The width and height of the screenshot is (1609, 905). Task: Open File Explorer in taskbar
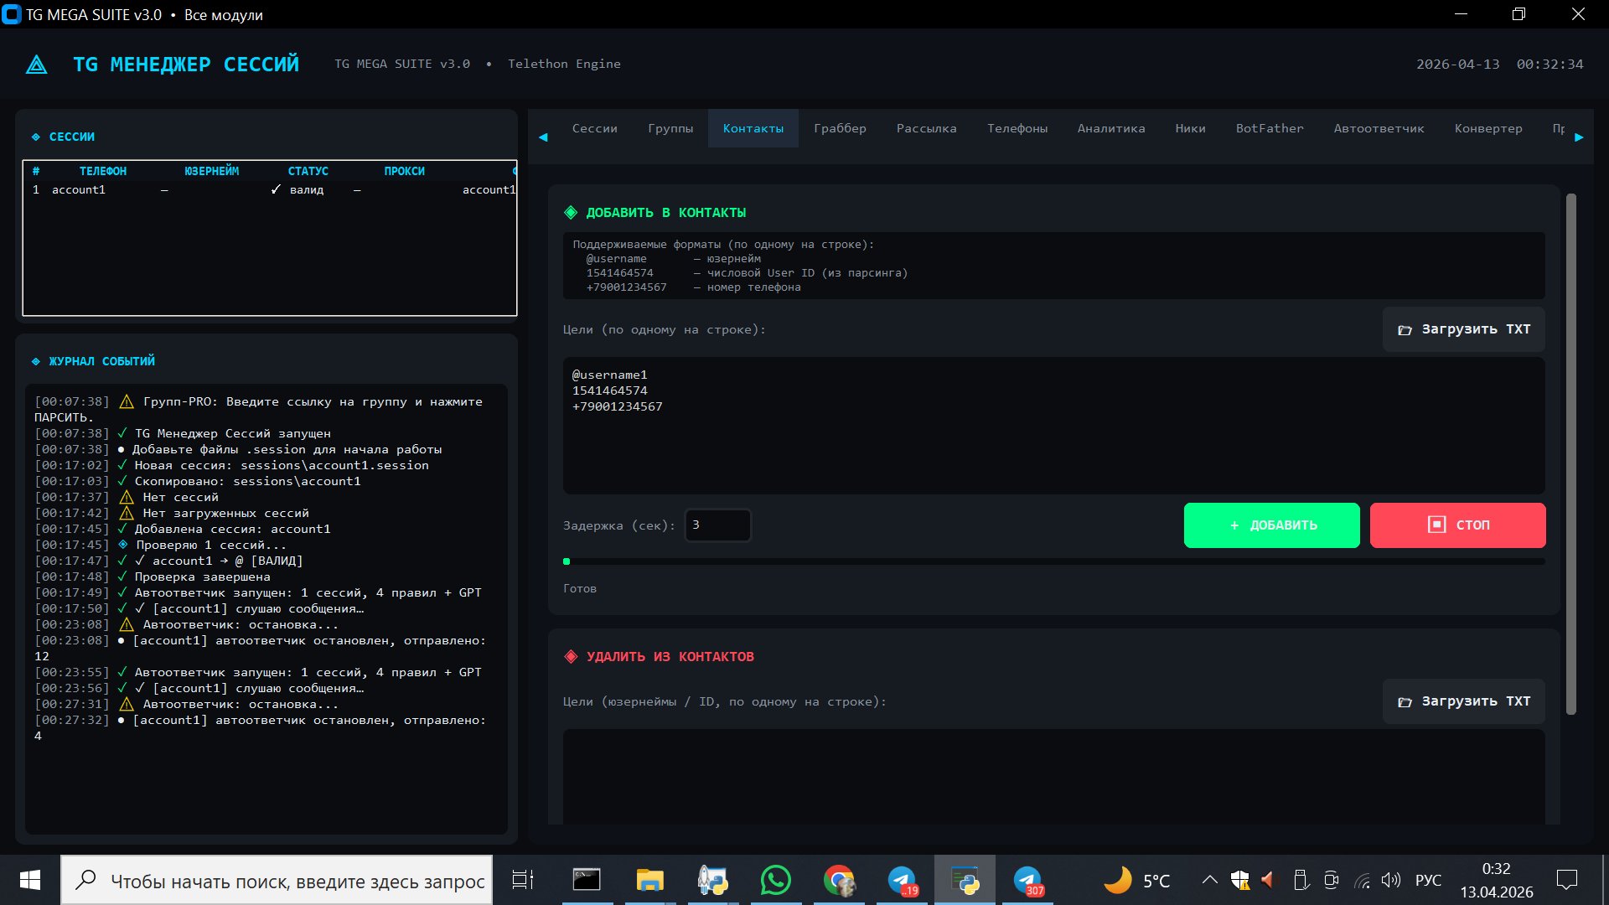(x=649, y=881)
